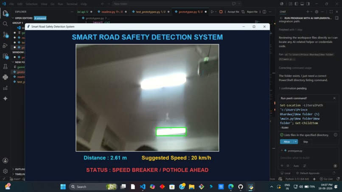
Task: Open the Allow button dropdown arrow
Action: 296,142
